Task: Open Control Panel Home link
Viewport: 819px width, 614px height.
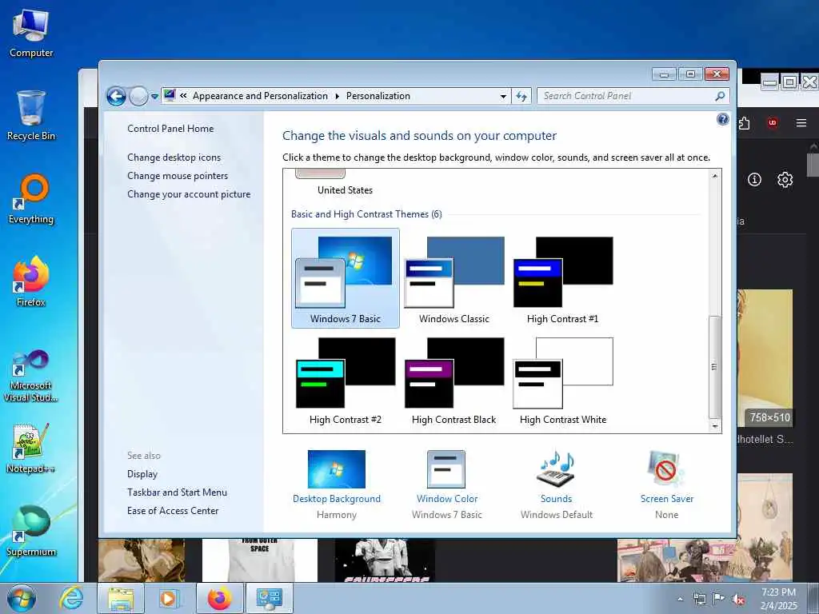Action: (x=170, y=129)
